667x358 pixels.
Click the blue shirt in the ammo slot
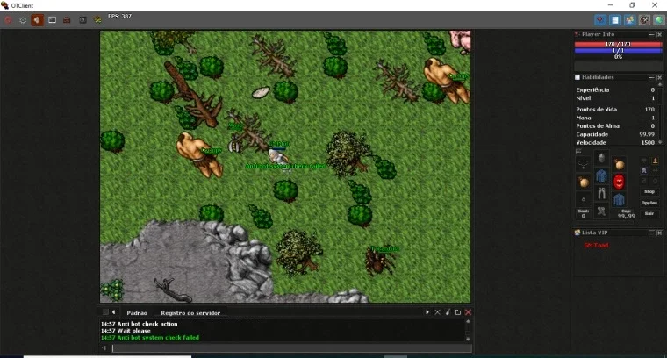[x=619, y=199]
